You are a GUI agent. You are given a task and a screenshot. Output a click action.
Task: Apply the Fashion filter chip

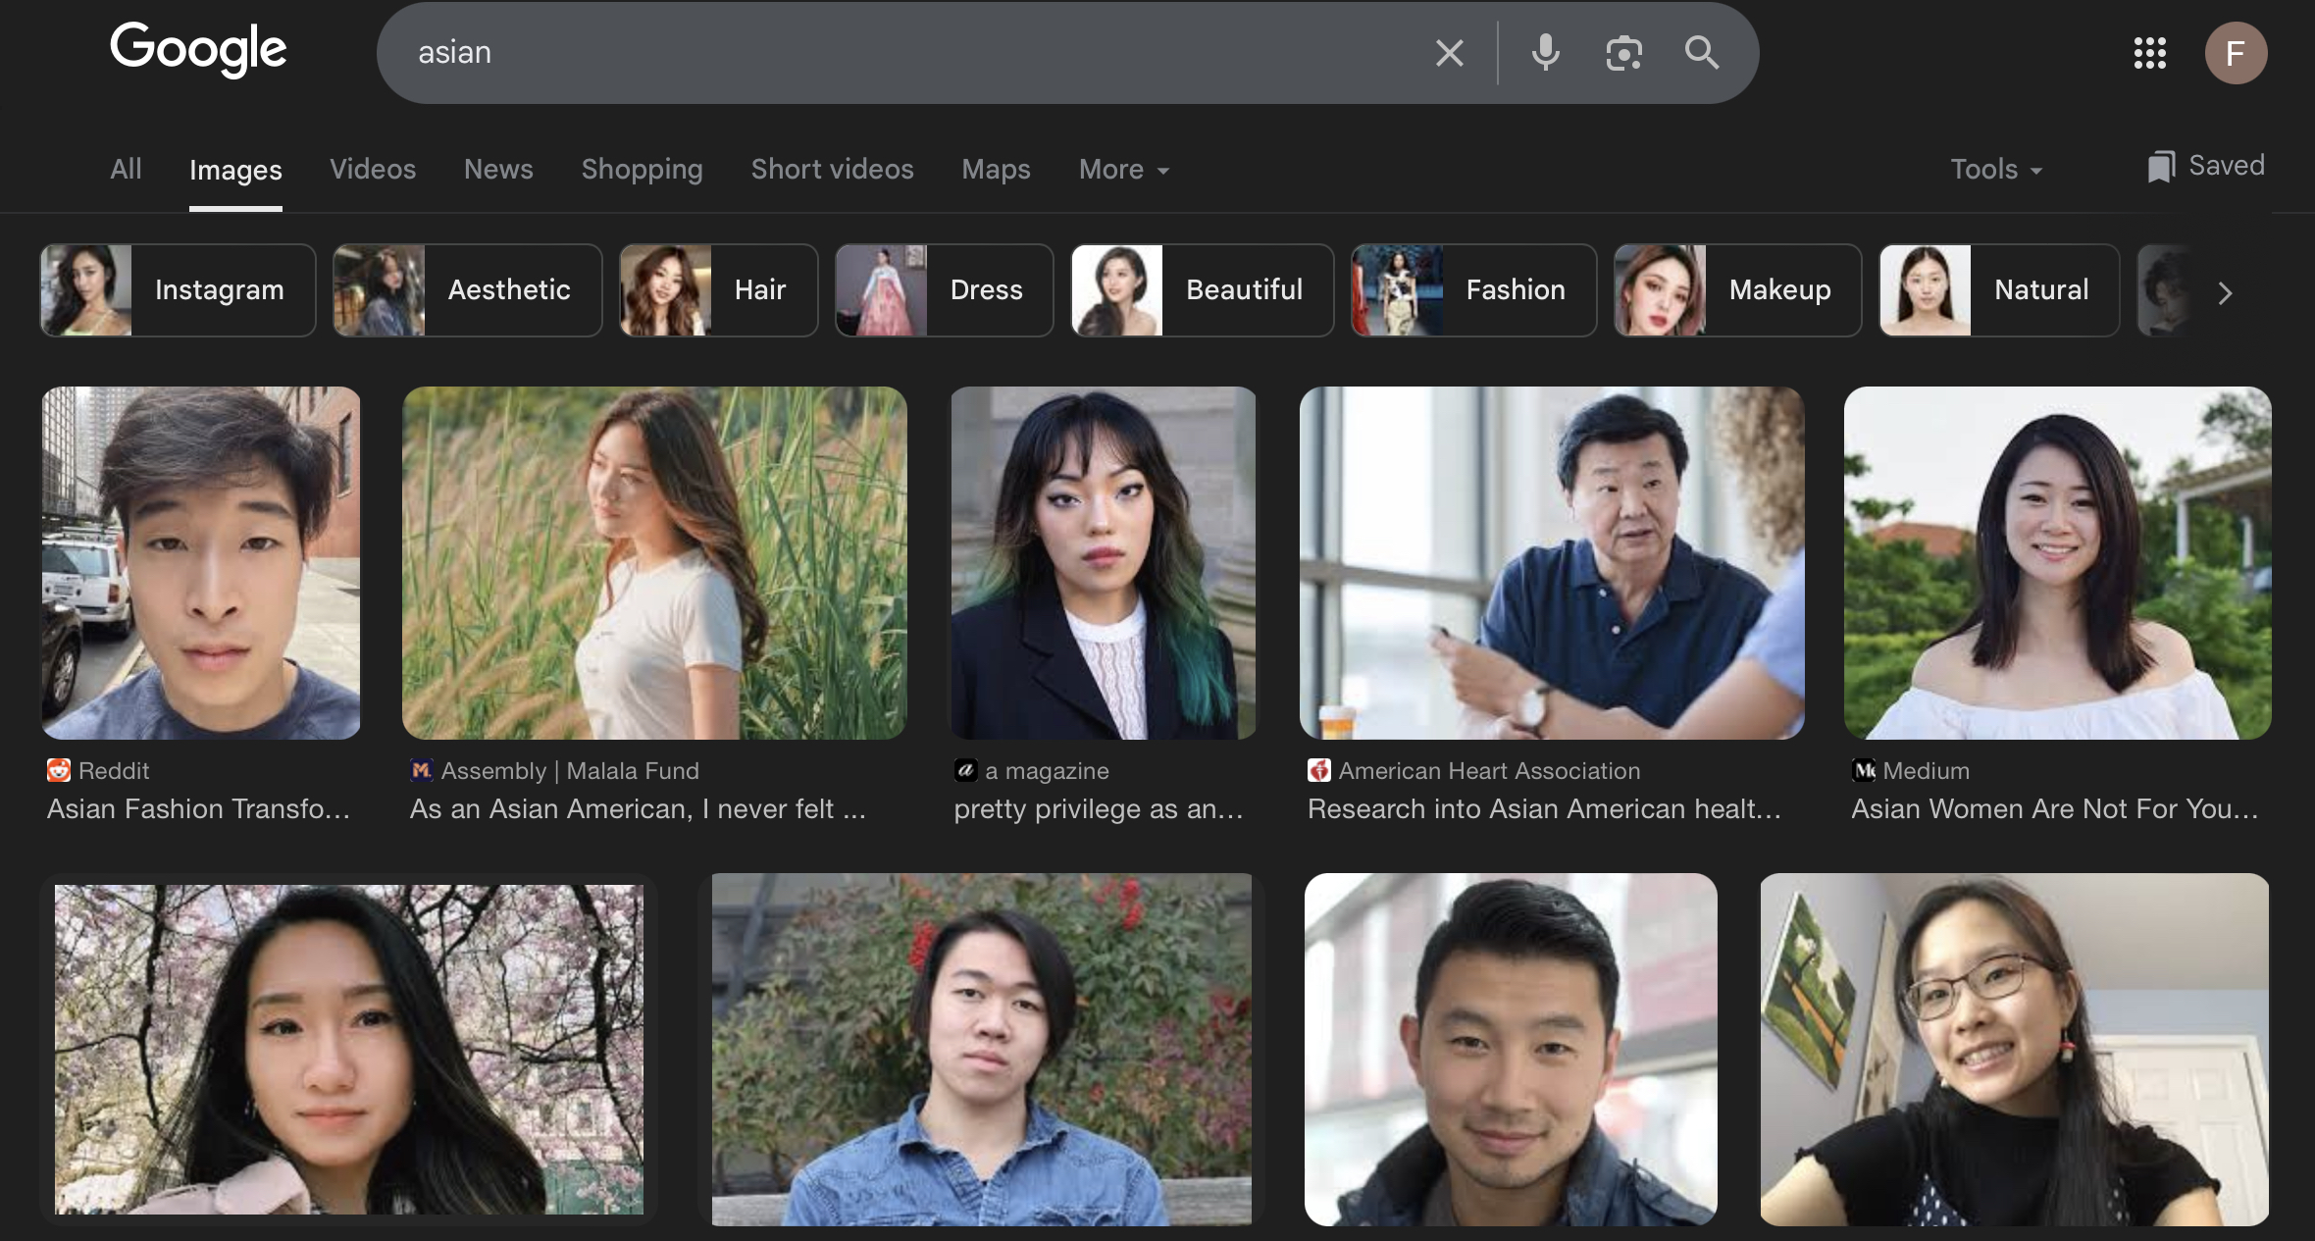tap(1473, 290)
